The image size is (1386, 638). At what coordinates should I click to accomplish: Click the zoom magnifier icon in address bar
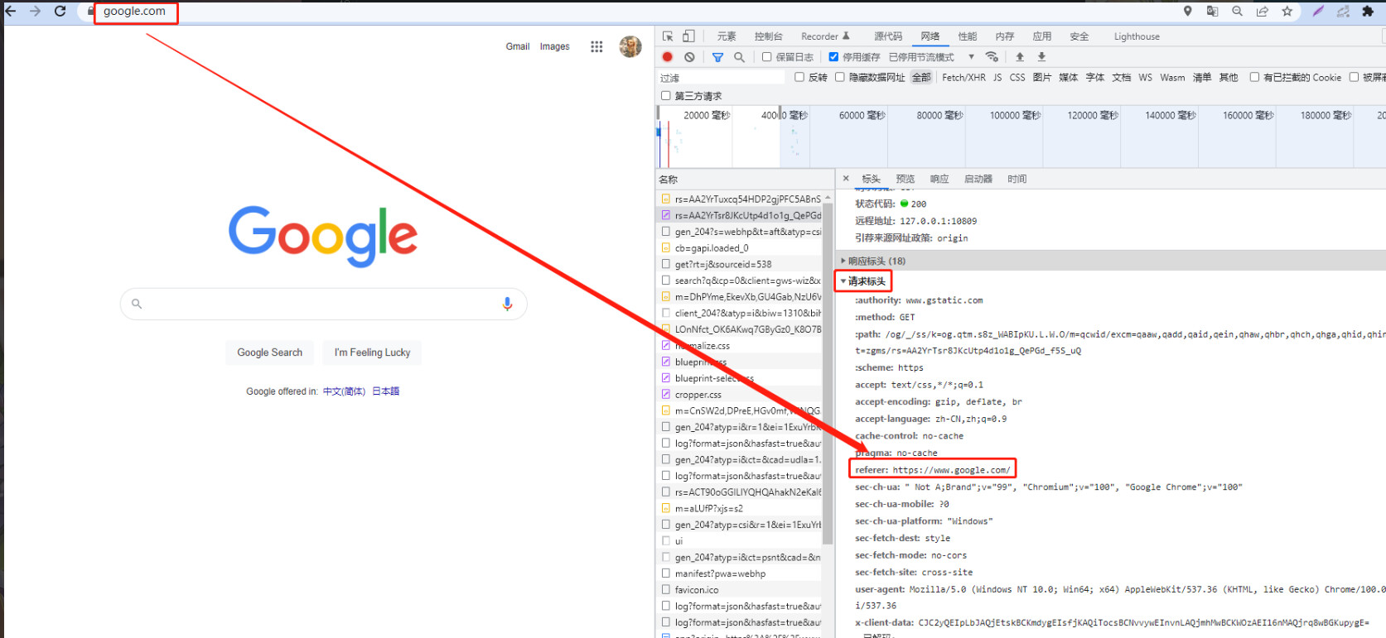(1237, 12)
